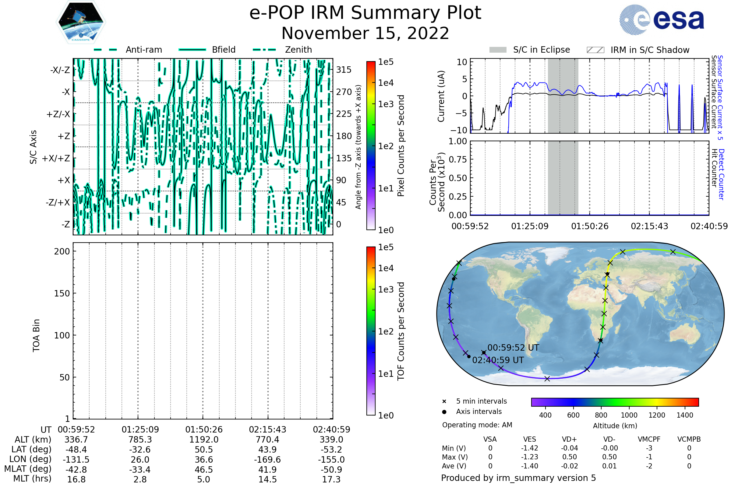The height and width of the screenshot is (487, 731).
Task: Click the Axis intervals dot marker
Action: tap(444, 412)
